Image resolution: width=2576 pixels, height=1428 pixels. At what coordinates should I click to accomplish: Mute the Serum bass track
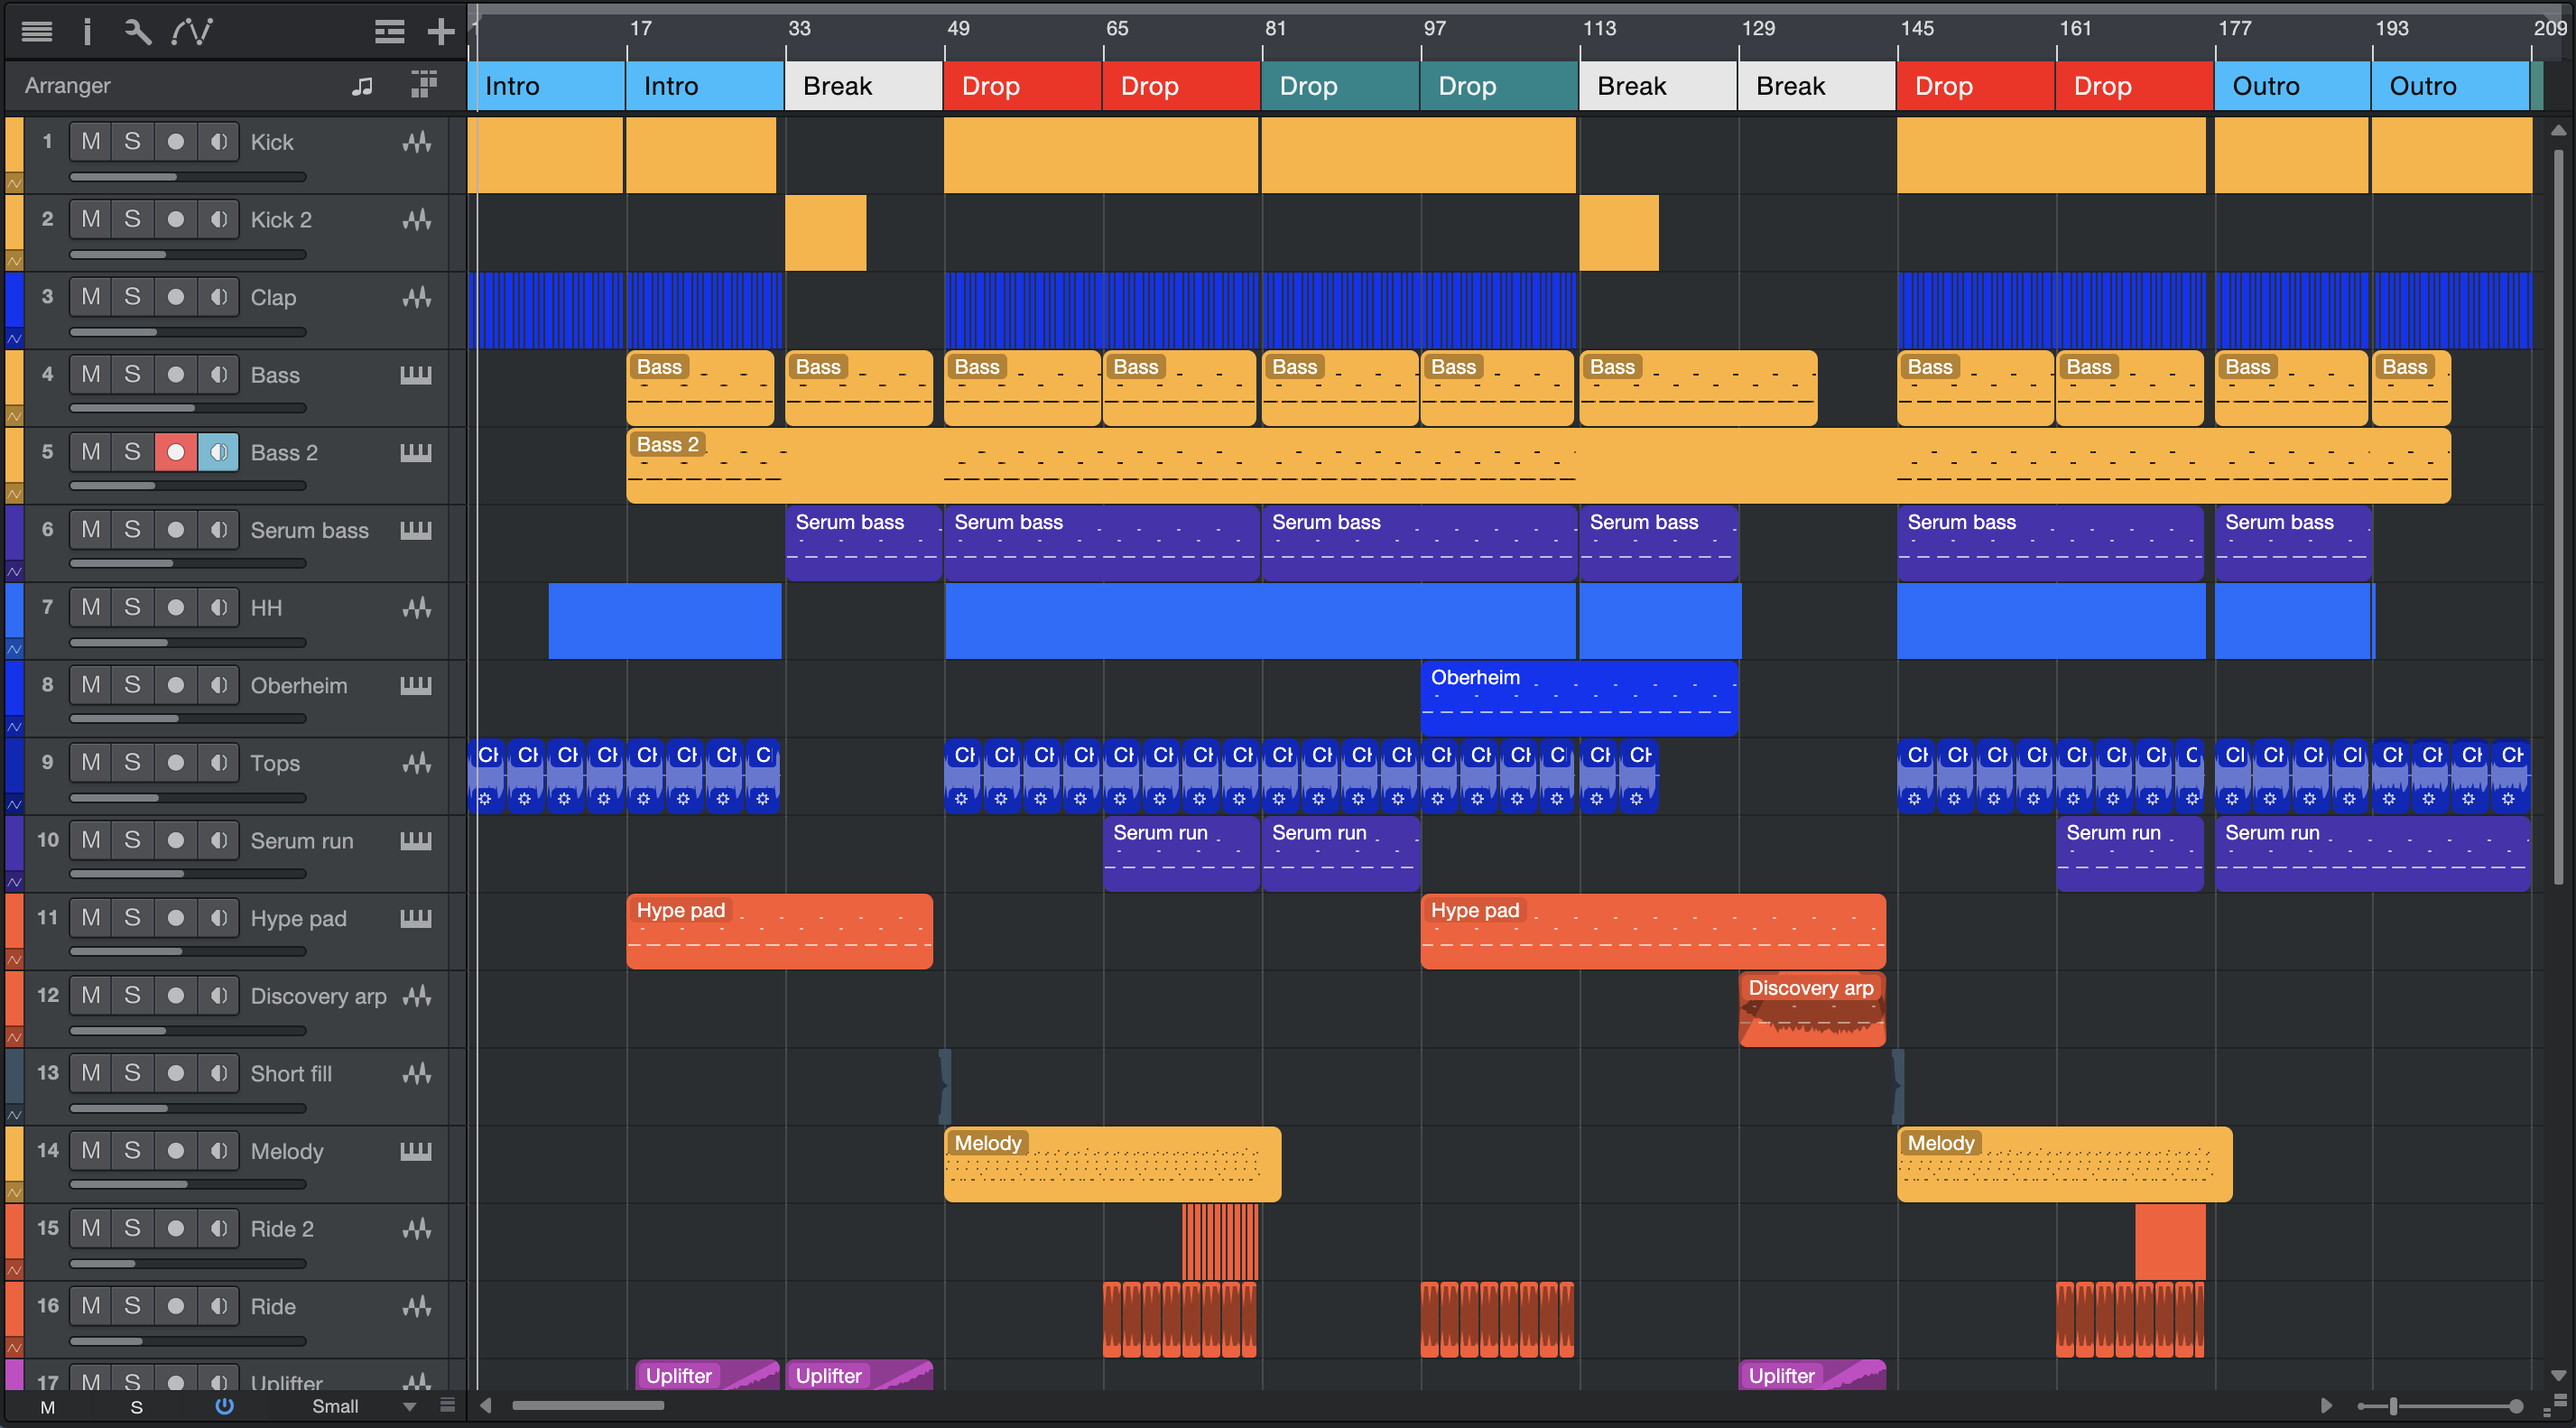[x=91, y=530]
